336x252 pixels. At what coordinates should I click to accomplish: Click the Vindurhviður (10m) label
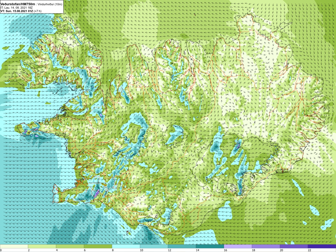[x=50, y=4]
